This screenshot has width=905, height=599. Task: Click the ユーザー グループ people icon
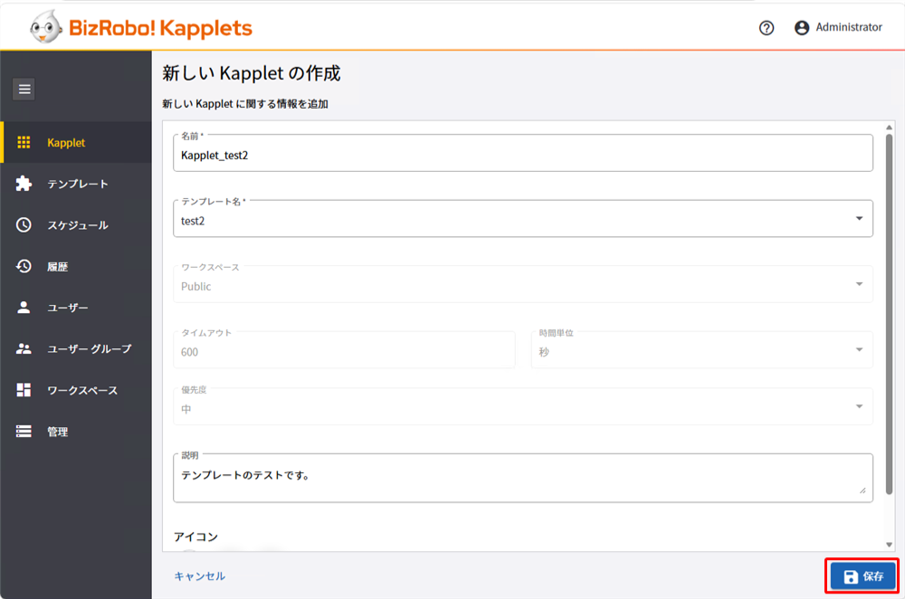pyautogui.click(x=24, y=348)
